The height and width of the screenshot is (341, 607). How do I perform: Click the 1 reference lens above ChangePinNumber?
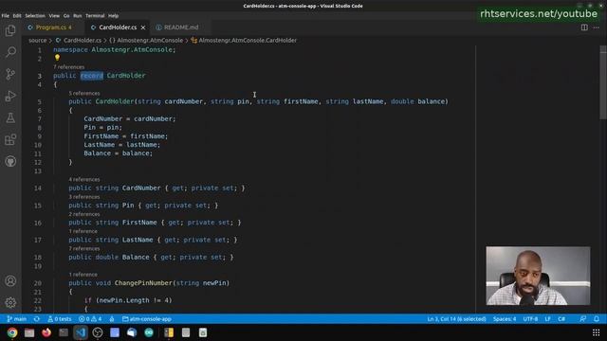click(x=83, y=275)
